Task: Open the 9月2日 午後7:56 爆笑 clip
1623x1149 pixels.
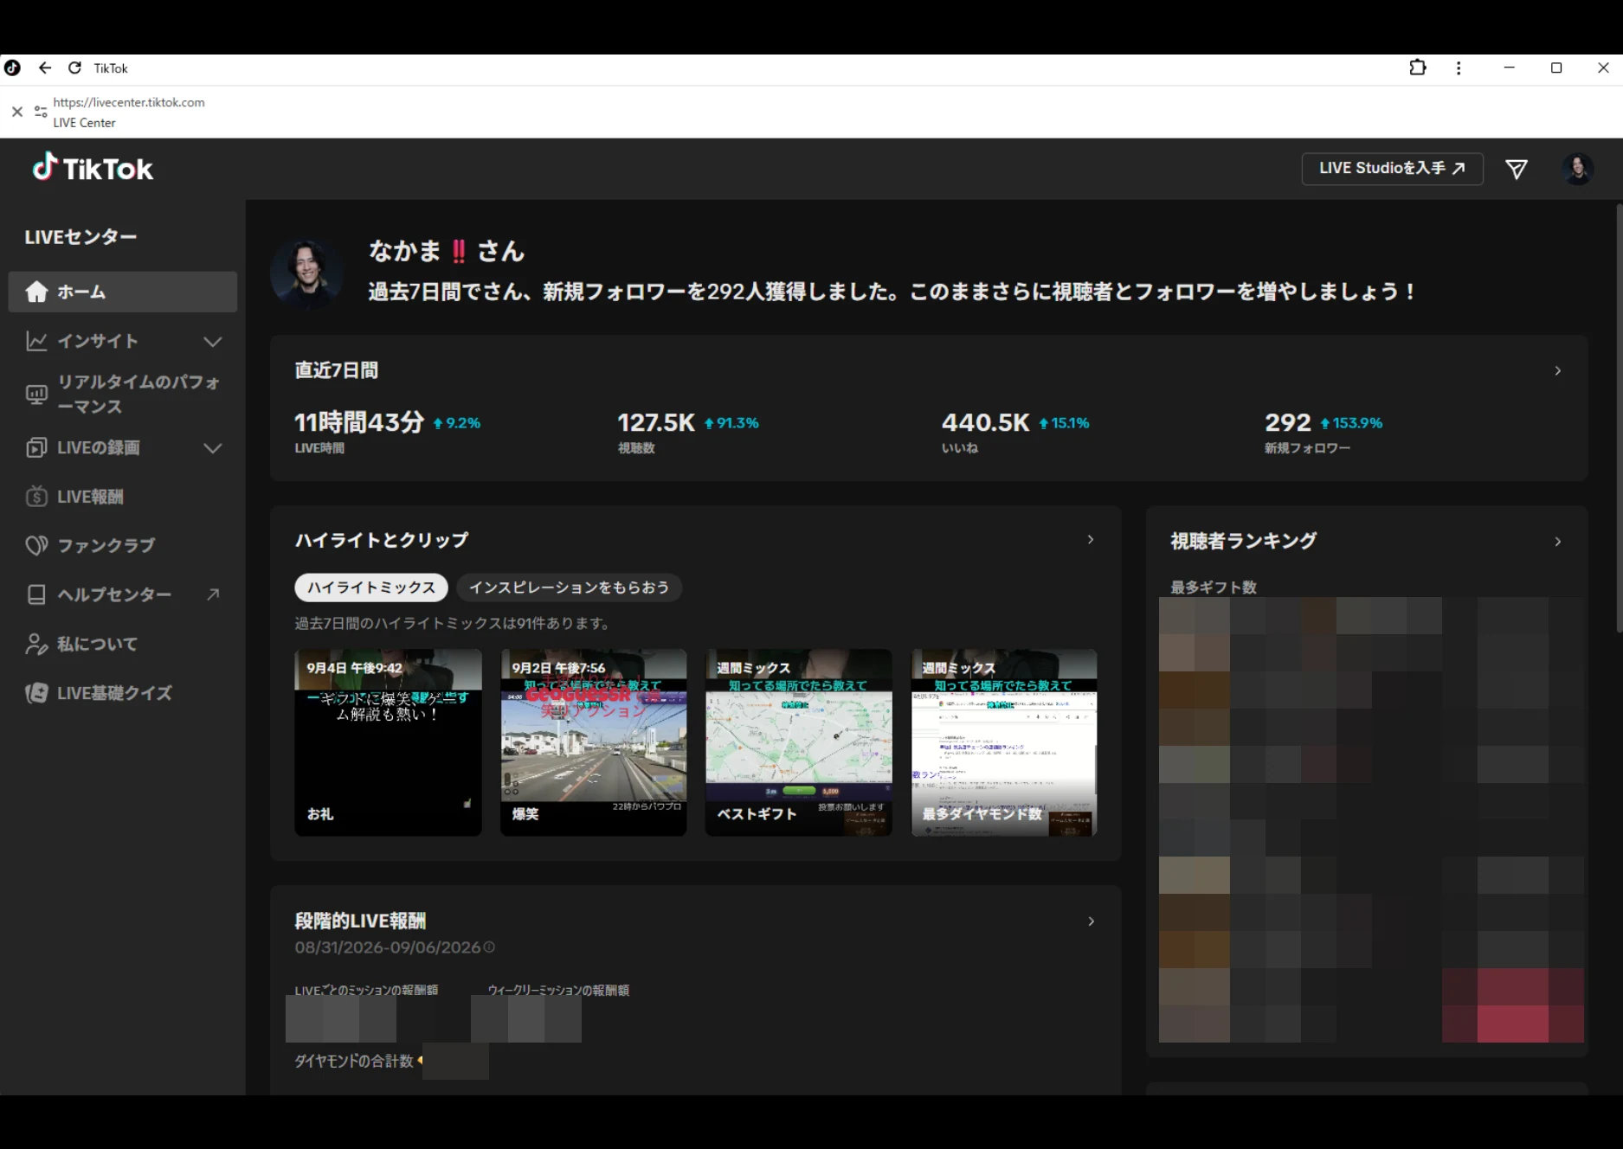Action: [x=594, y=742]
